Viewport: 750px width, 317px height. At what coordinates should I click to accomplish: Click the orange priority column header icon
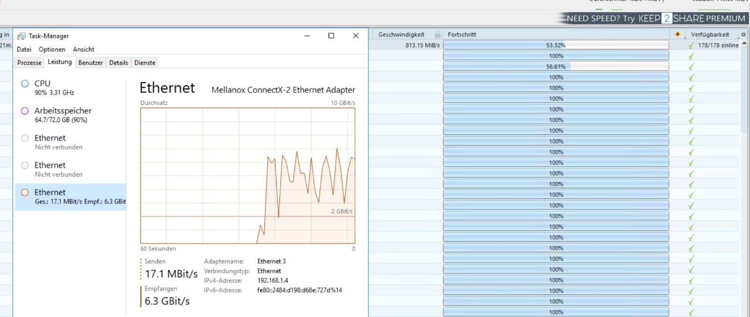click(677, 34)
